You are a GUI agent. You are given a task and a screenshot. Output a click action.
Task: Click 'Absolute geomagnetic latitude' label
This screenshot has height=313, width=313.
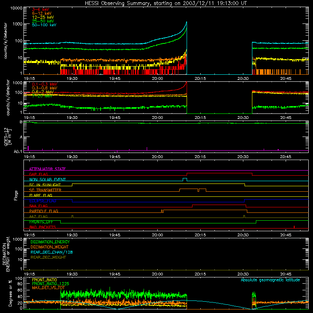[x=270, y=280]
